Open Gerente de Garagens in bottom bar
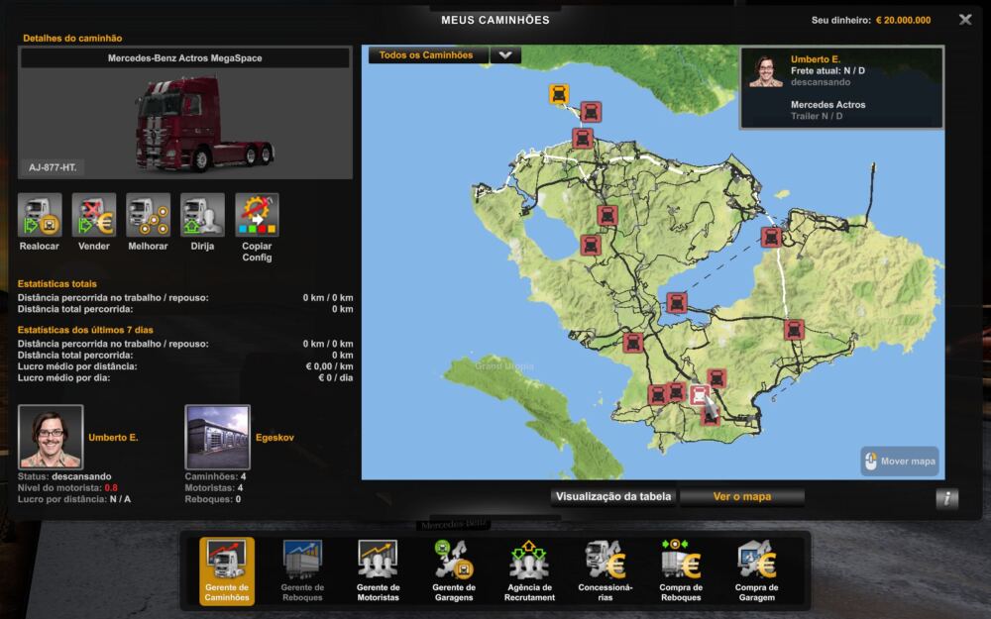The width and height of the screenshot is (991, 619). coord(454,571)
